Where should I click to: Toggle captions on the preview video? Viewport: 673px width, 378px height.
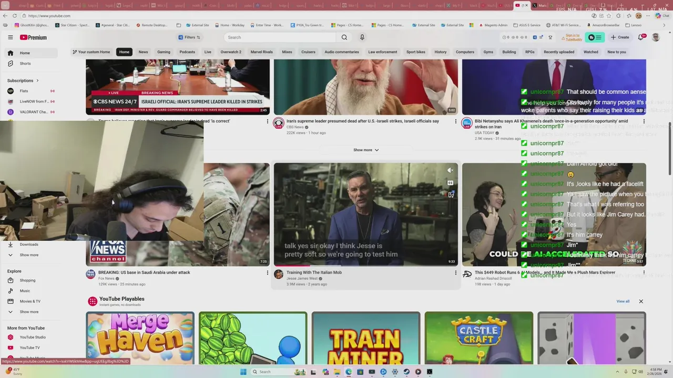(x=451, y=183)
